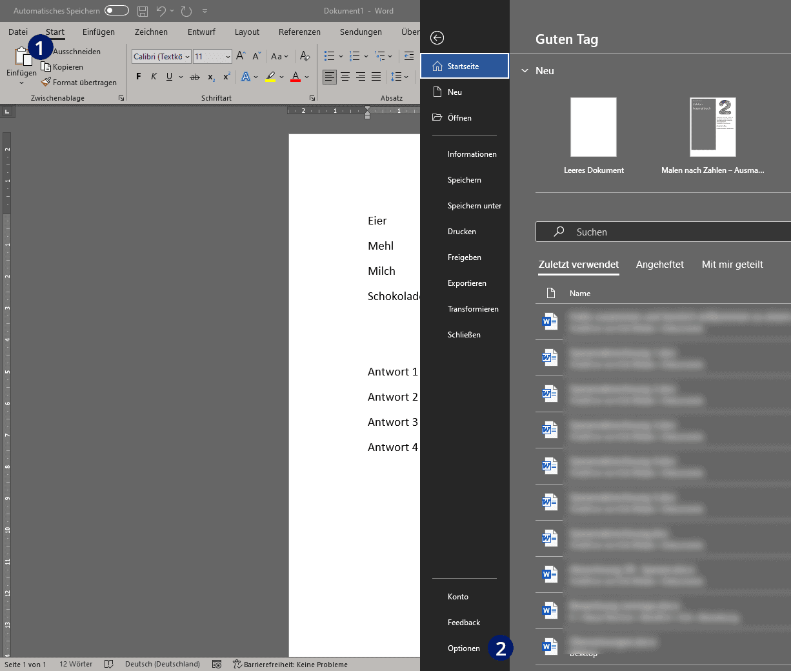Select the Leeres Dokument thumbnail
Image resolution: width=791 pixels, height=671 pixels.
[594, 127]
